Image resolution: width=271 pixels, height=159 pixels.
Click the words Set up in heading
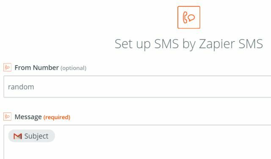(133, 44)
